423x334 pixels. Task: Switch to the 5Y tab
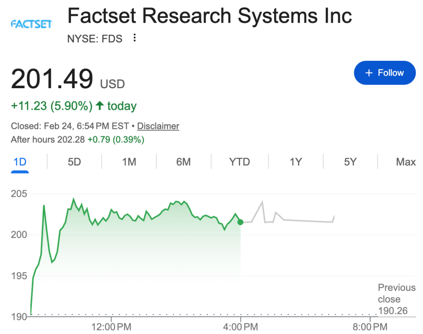350,162
